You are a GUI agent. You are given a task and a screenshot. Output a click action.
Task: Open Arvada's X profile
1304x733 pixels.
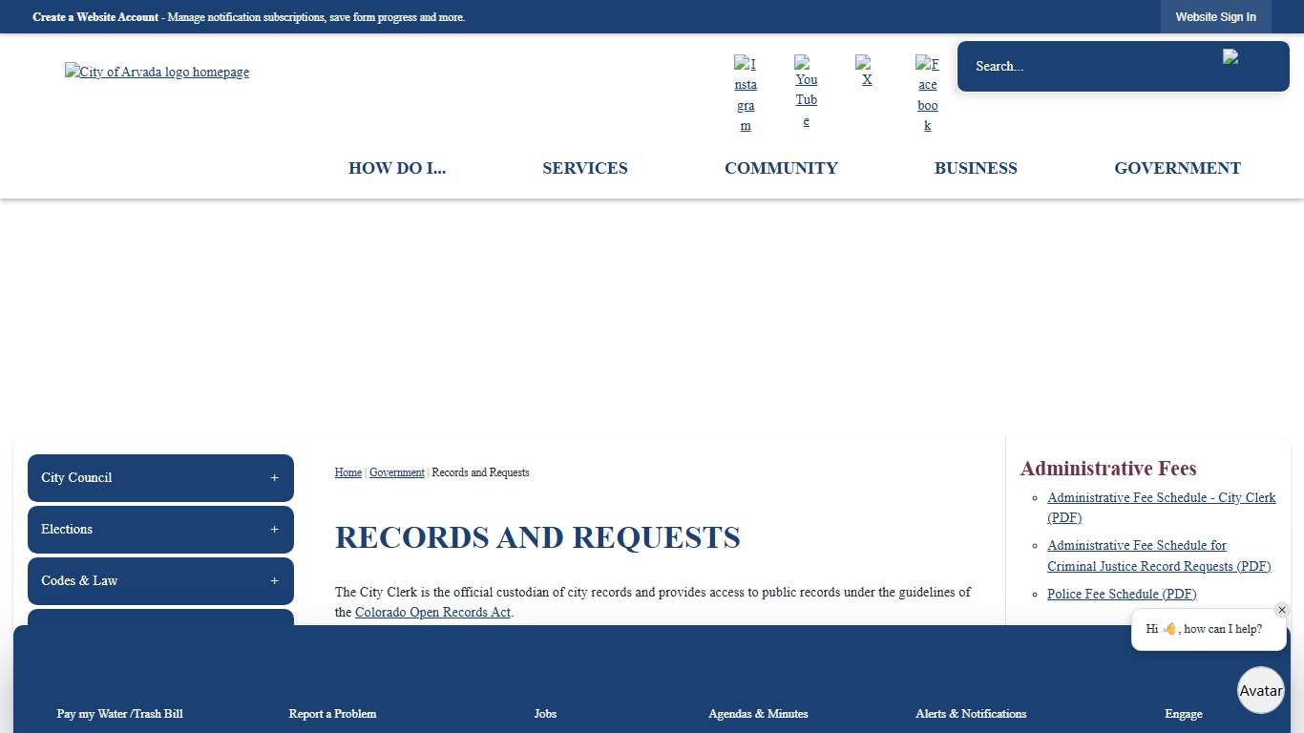pyautogui.click(x=867, y=71)
